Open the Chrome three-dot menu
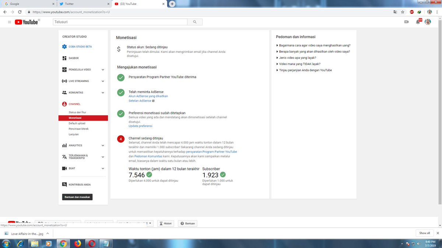The image size is (442, 248). click(437, 12)
